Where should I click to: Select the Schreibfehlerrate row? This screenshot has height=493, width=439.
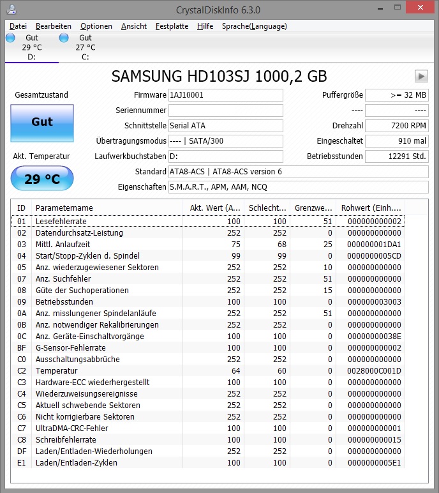click(209, 439)
